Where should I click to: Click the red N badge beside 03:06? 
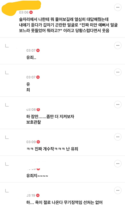[x=31, y=12]
